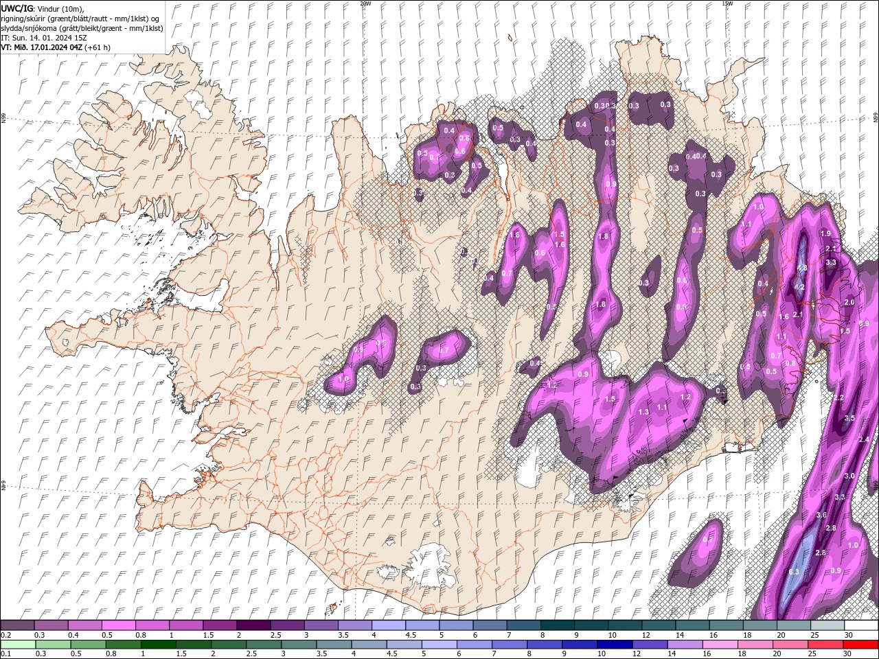Click the 4.8 precipitation value on map
This screenshot has width=879, height=659.
tap(801, 268)
